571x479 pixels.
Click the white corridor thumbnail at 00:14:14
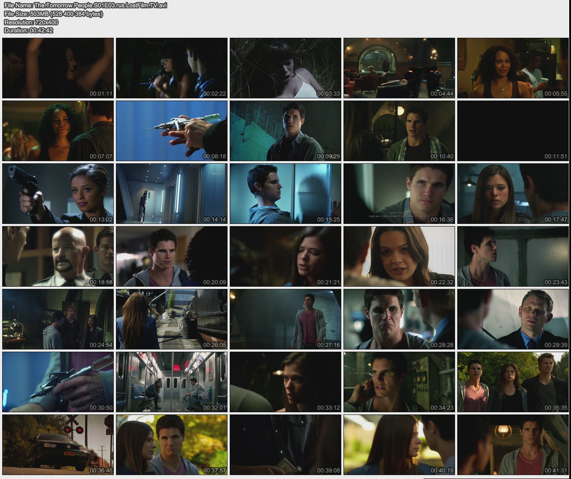pyautogui.click(x=172, y=194)
